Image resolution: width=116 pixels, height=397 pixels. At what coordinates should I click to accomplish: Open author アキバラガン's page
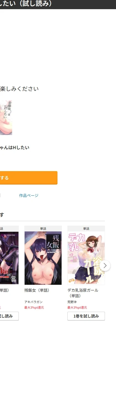[x=33, y=302]
